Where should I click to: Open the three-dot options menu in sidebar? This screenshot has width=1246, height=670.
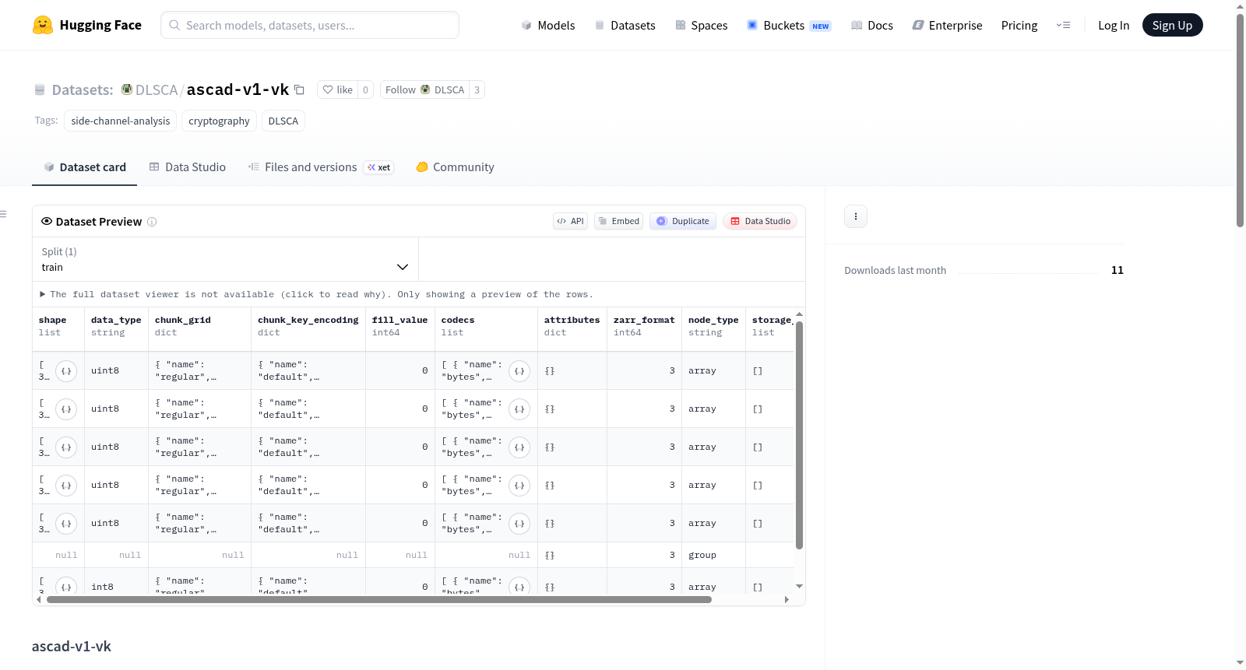pyautogui.click(x=856, y=216)
